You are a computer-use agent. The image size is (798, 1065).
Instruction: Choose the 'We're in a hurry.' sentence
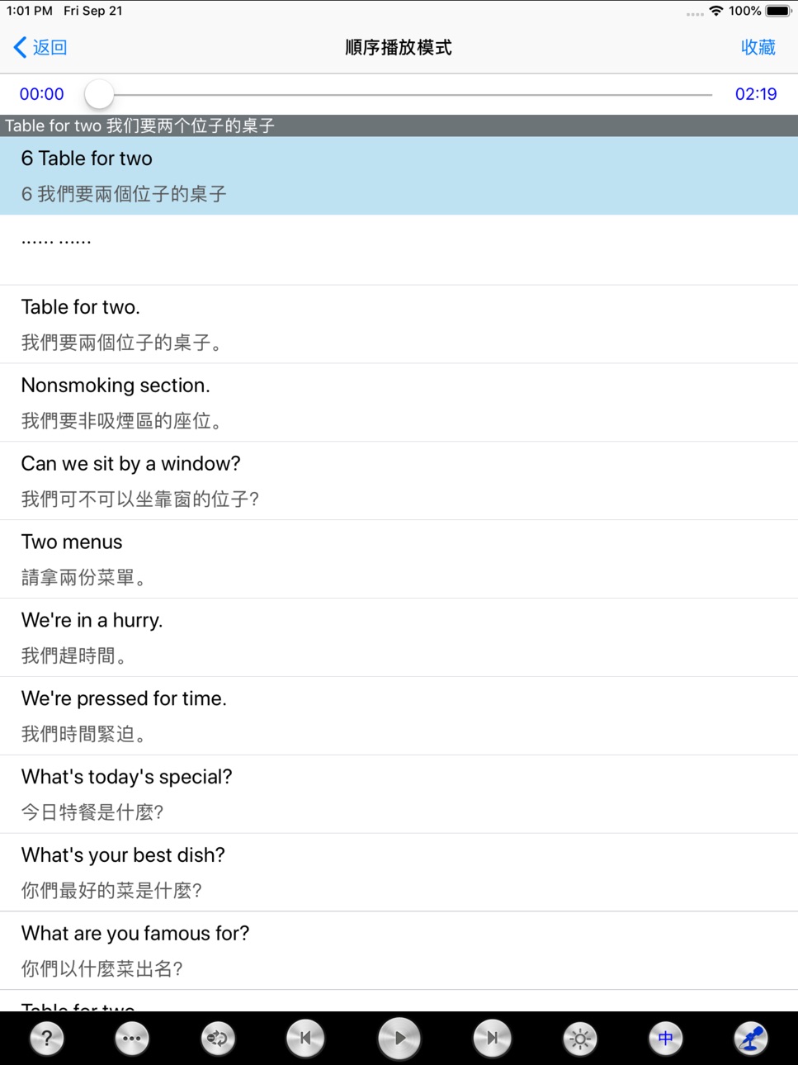399,638
